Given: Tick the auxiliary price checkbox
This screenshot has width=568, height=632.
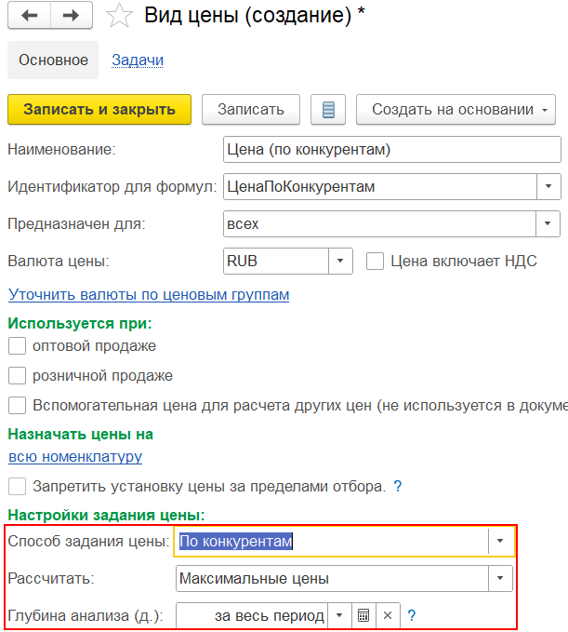Looking at the screenshot, I should coord(17,406).
